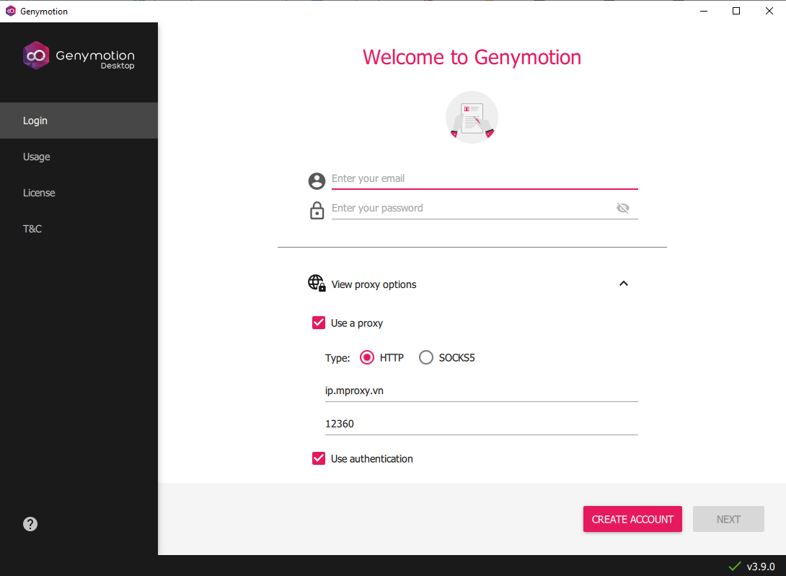786x576 pixels.
Task: Select the HTTP proxy type
Action: [x=367, y=357]
